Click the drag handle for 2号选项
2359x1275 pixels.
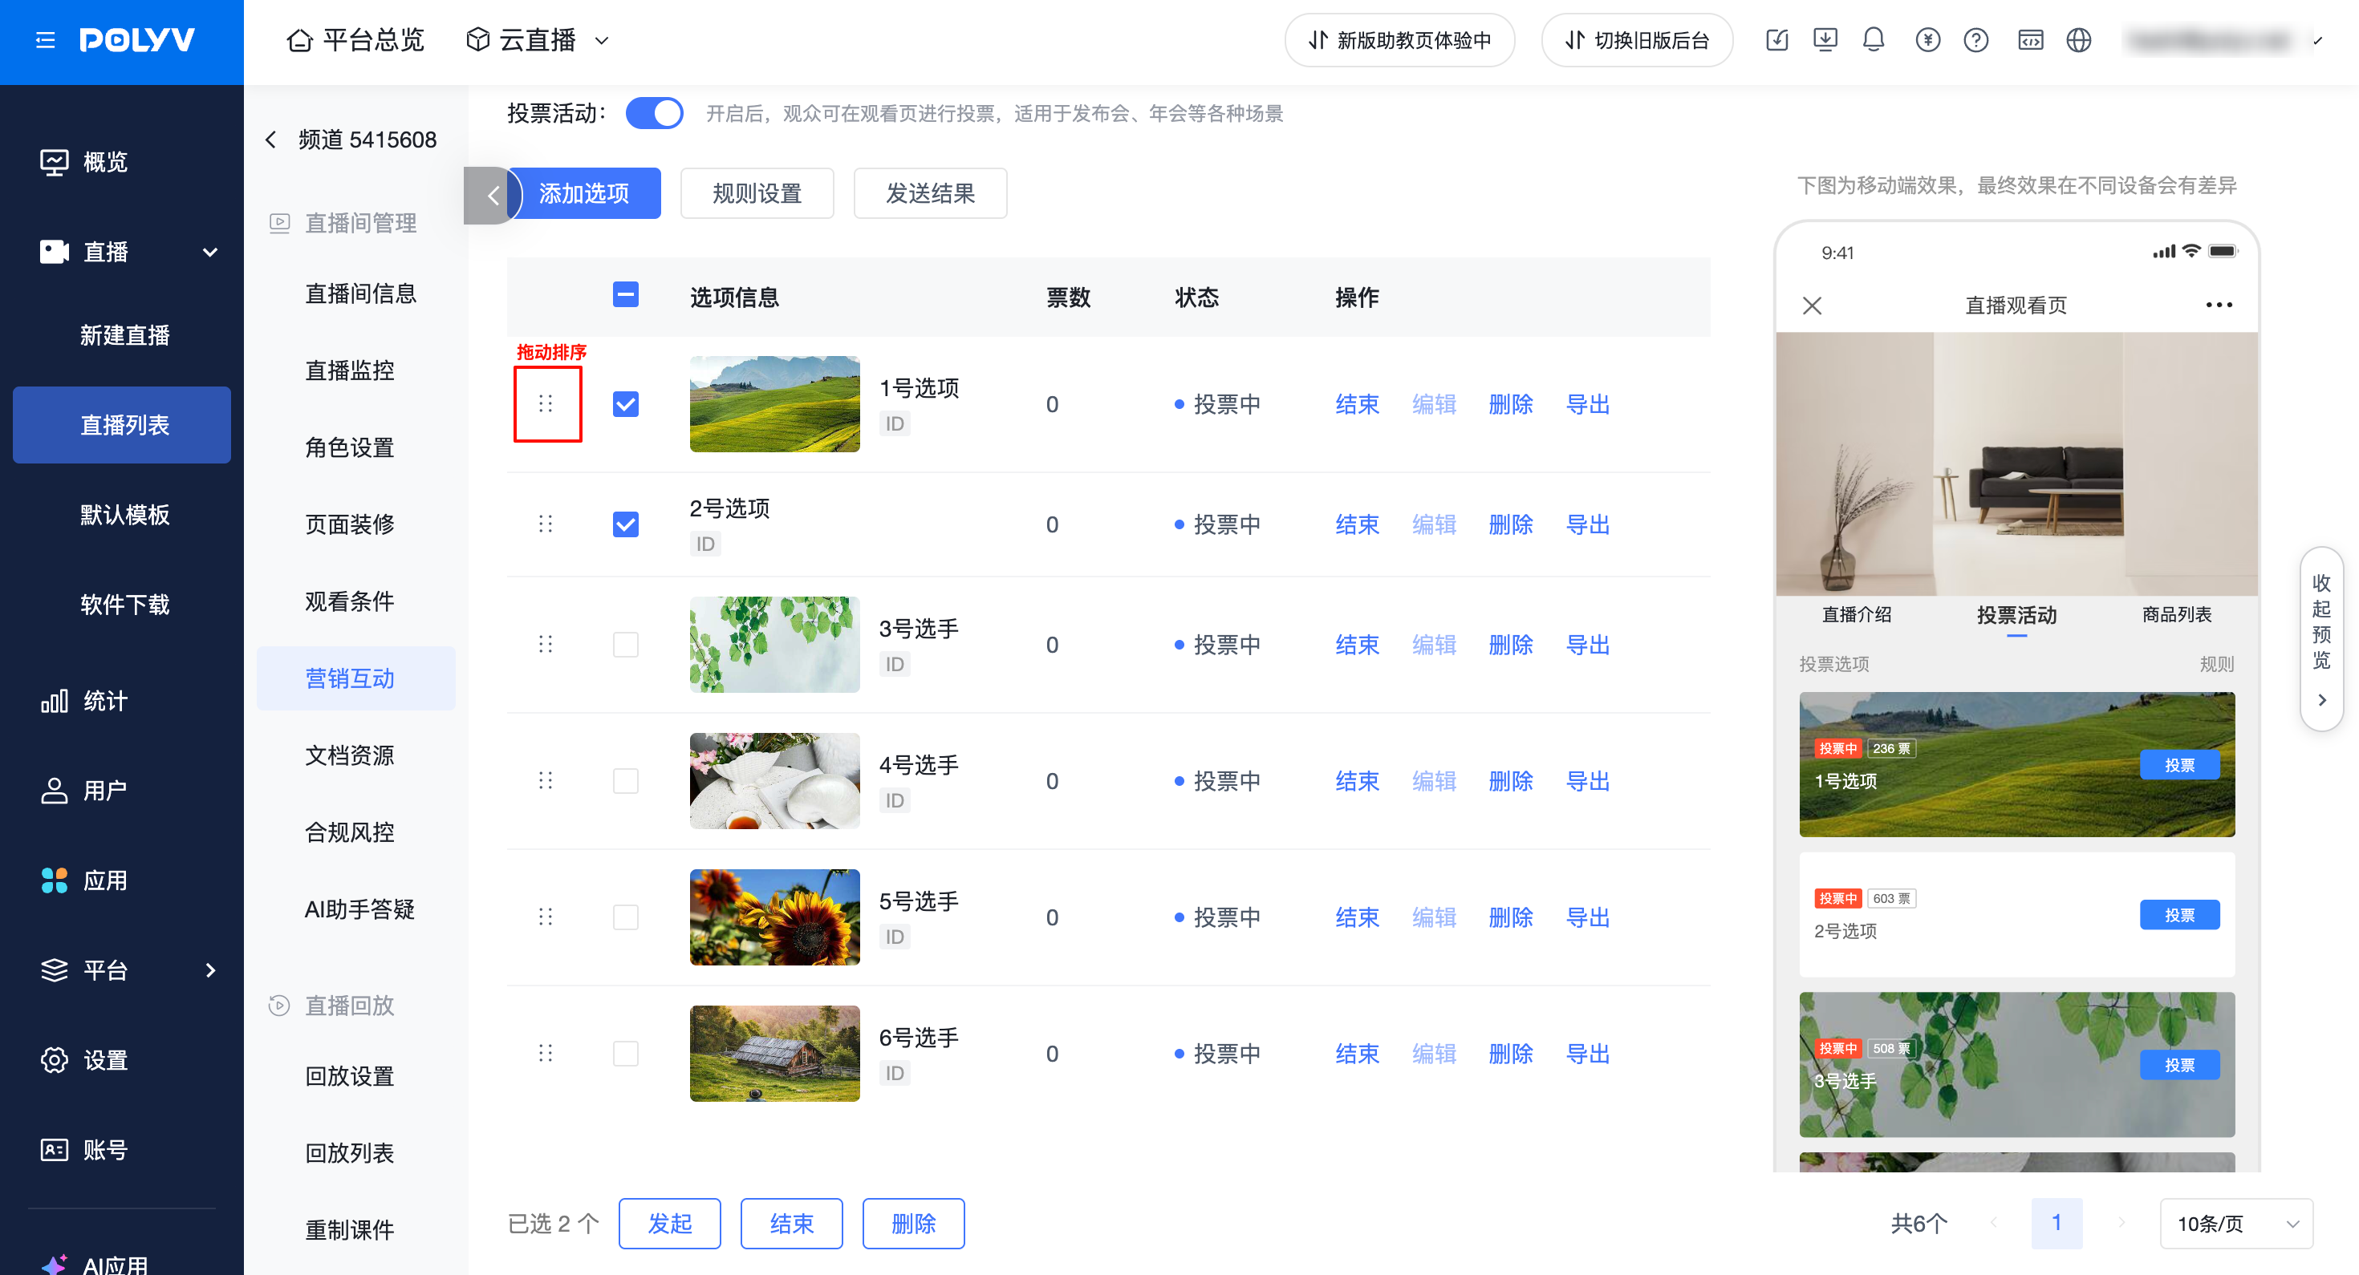point(546,524)
